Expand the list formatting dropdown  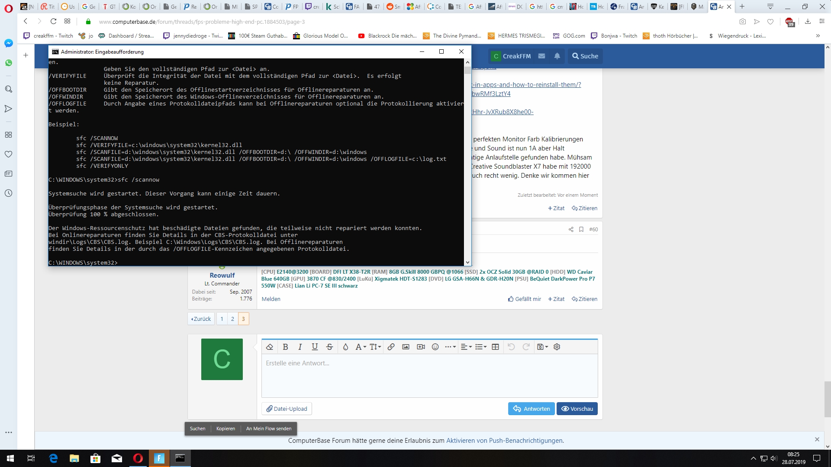point(481,347)
